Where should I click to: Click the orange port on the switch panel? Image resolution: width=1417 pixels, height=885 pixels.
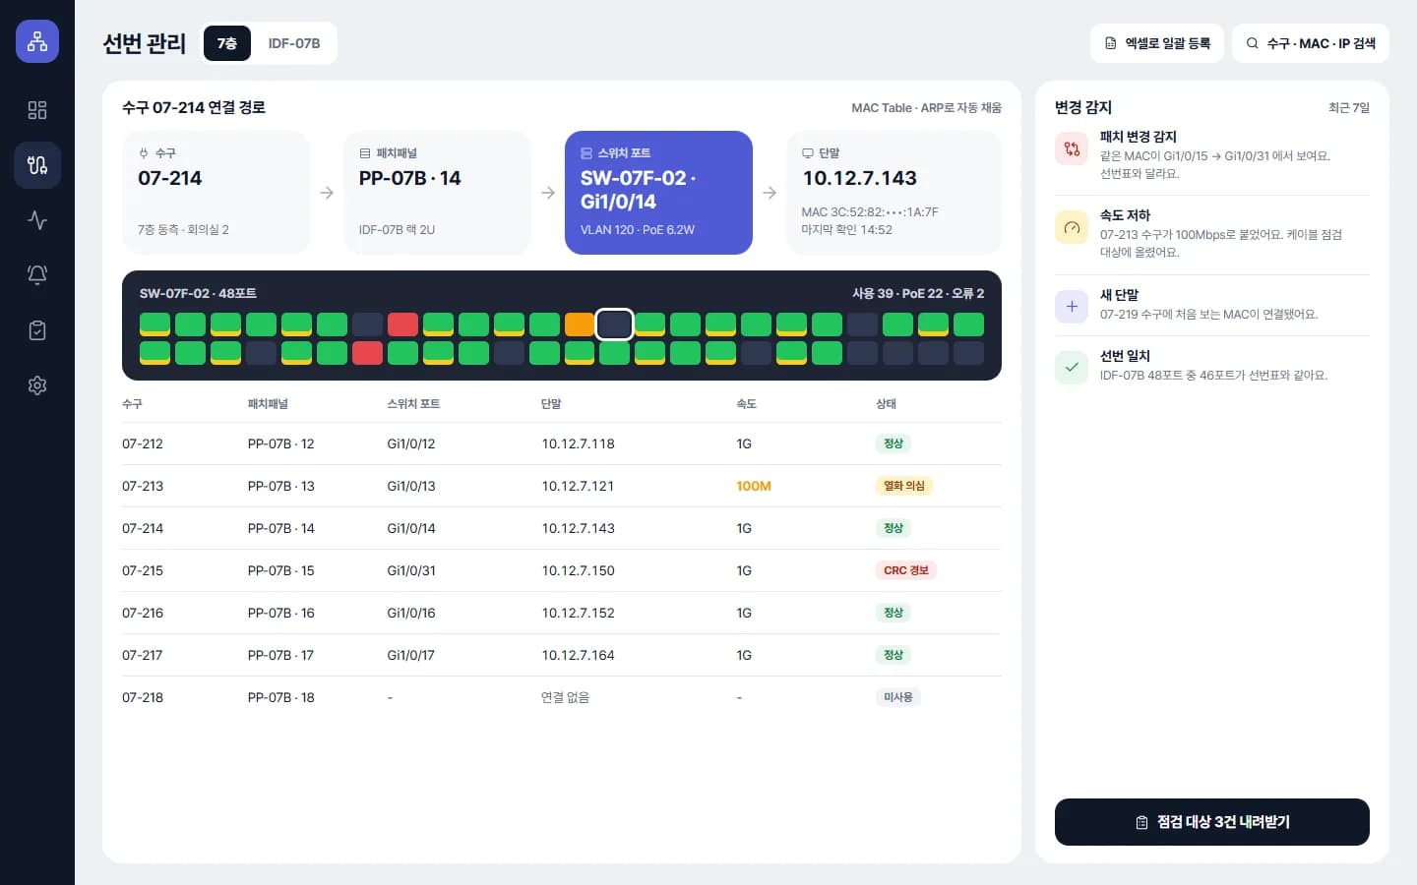580,324
